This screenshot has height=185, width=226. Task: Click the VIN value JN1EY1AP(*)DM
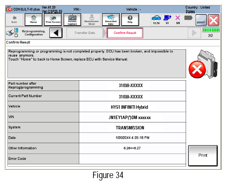(x=129, y=118)
